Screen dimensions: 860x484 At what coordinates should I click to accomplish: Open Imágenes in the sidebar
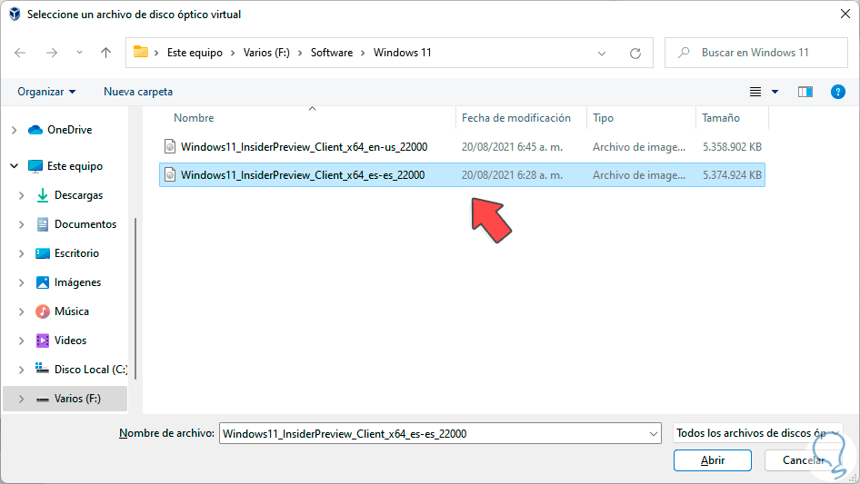[x=78, y=282]
